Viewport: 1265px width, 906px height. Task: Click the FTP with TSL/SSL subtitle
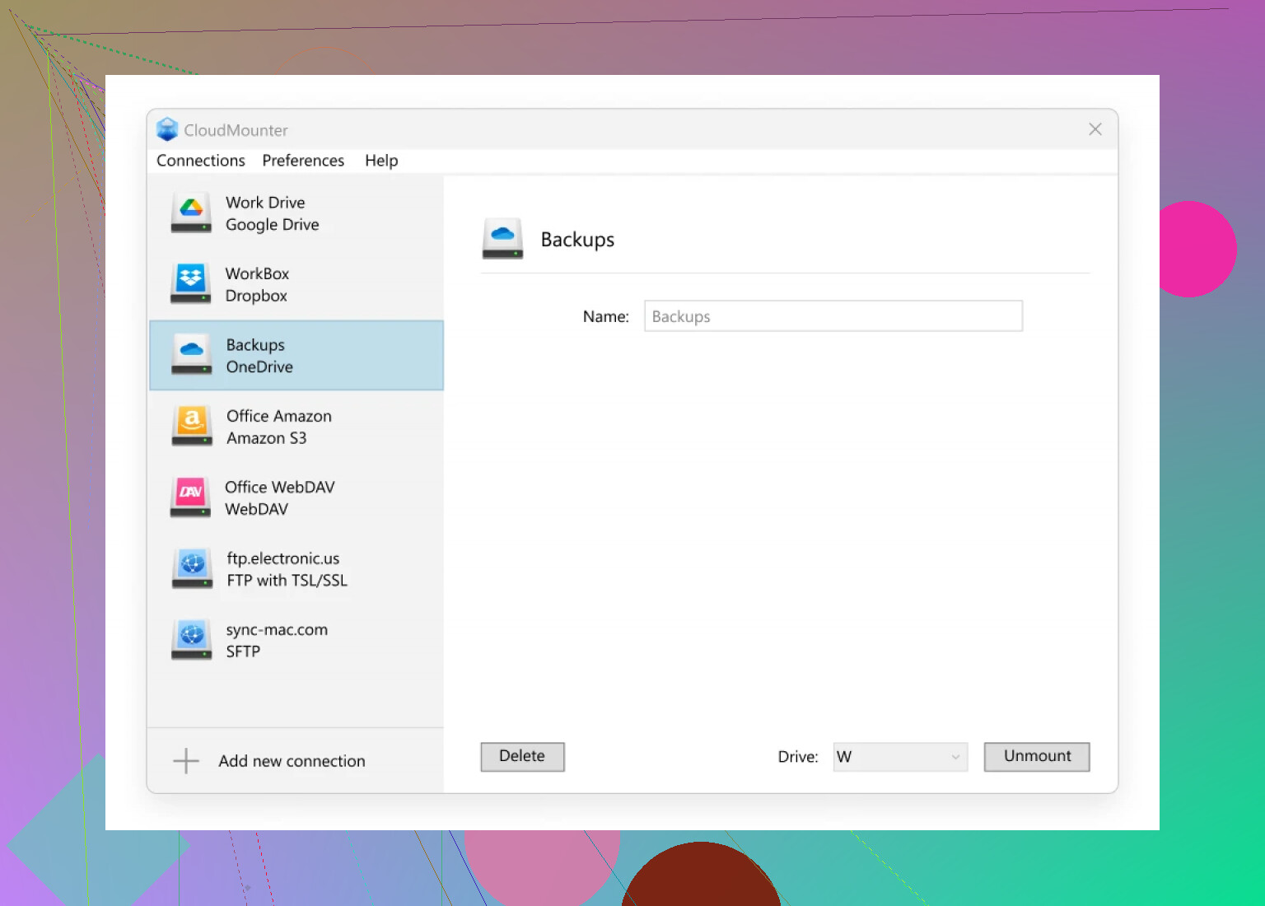[x=287, y=581]
